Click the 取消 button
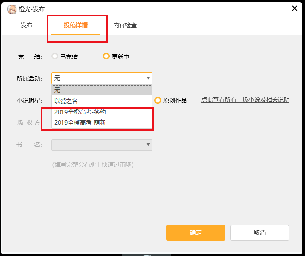The width and height of the screenshot is (305, 256). point(259,232)
